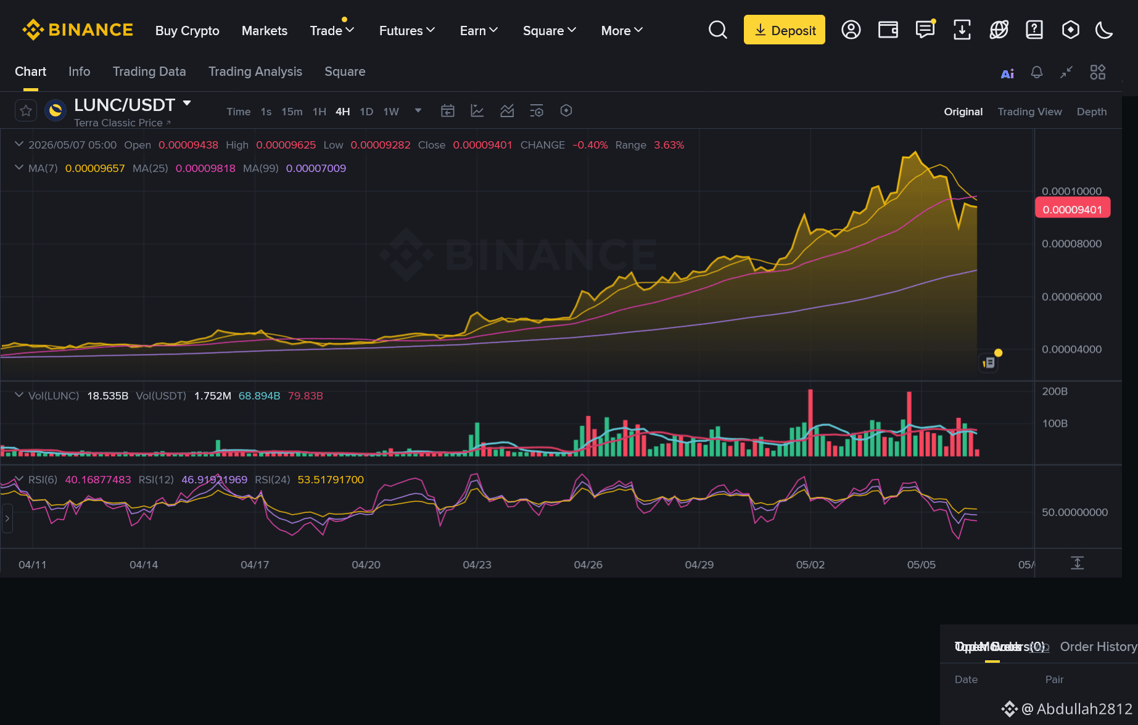The image size is (1138, 725).
Task: Open the LUNC/USDT pair dropdown
Action: (187, 104)
